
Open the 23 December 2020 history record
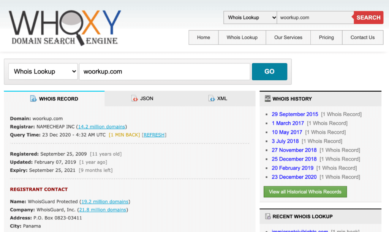(x=294, y=177)
